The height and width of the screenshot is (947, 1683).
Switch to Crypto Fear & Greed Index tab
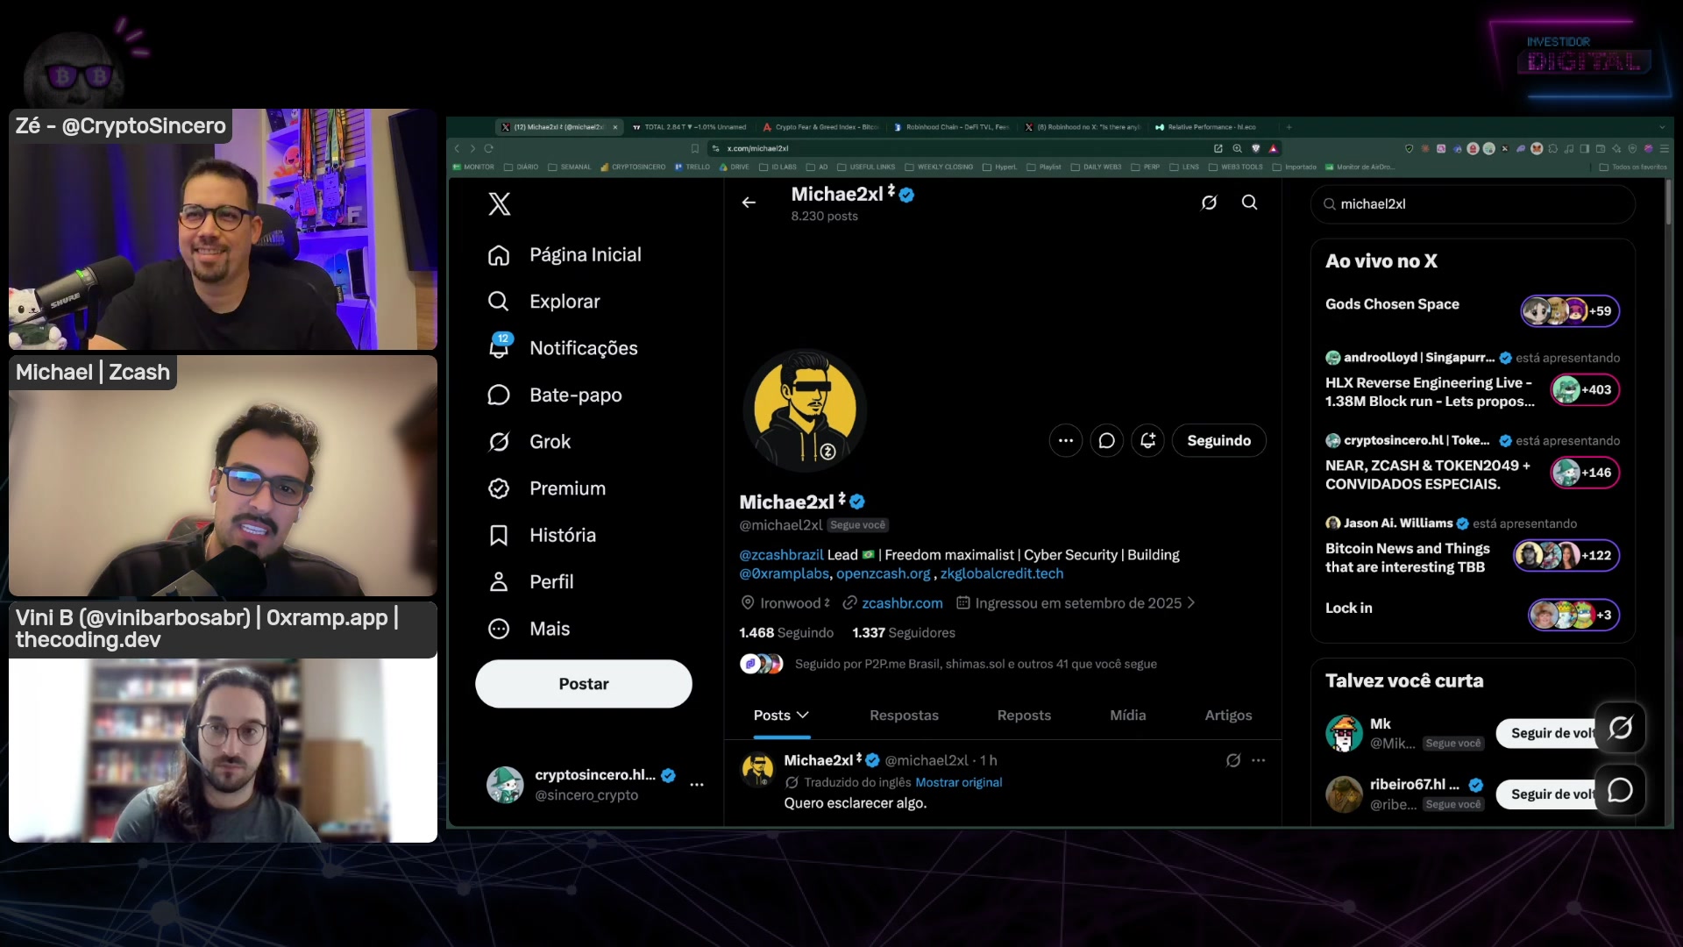coord(820,127)
